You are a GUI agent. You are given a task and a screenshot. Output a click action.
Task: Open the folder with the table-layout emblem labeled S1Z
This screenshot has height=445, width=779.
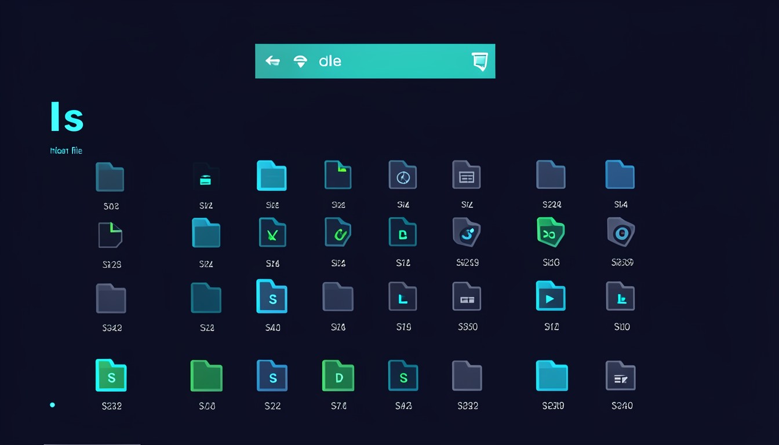[467, 176]
